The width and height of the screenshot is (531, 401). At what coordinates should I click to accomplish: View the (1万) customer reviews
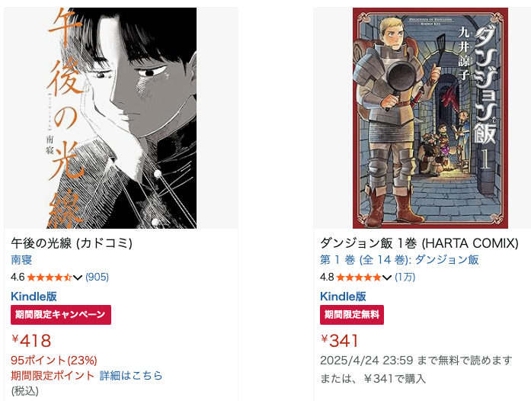tap(405, 277)
